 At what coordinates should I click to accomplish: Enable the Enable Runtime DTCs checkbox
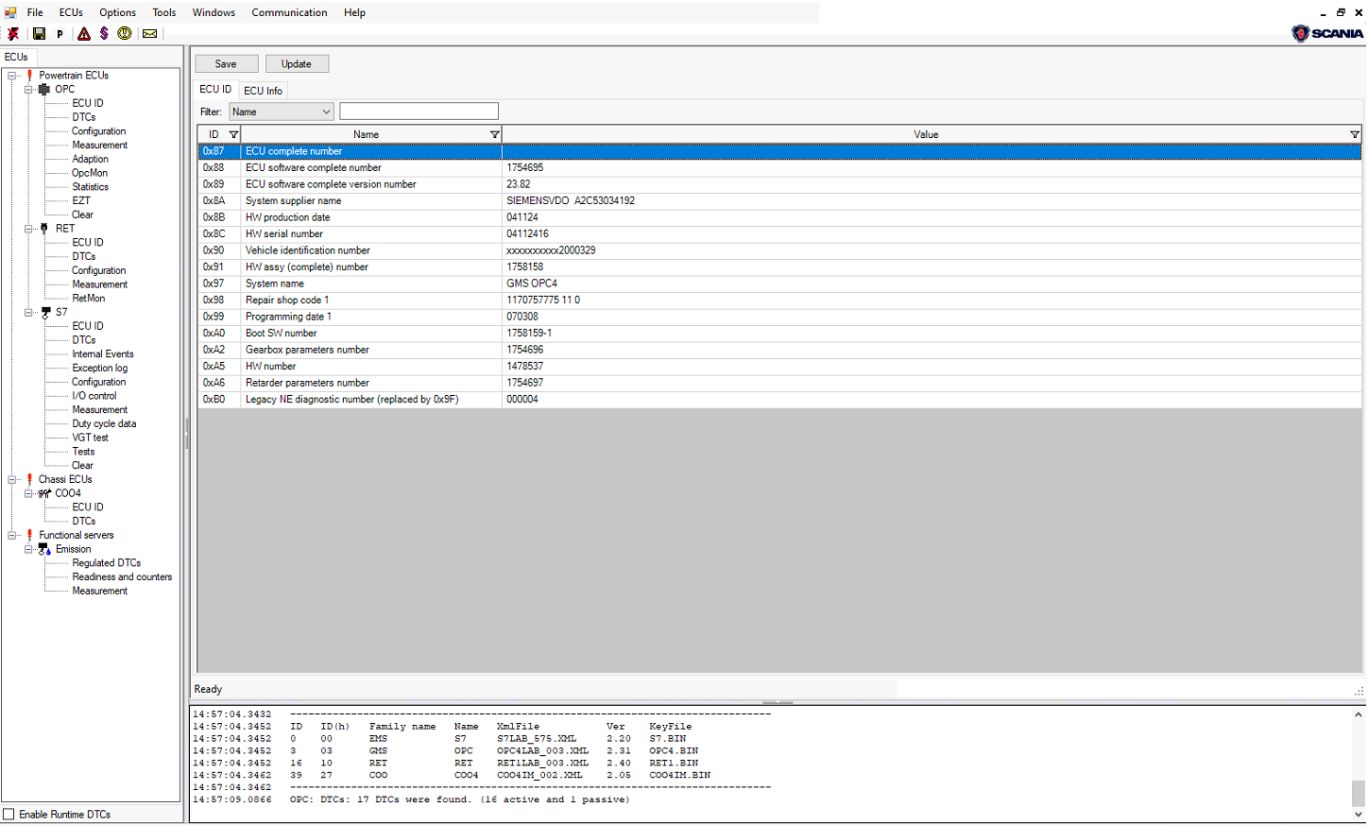click(x=11, y=814)
